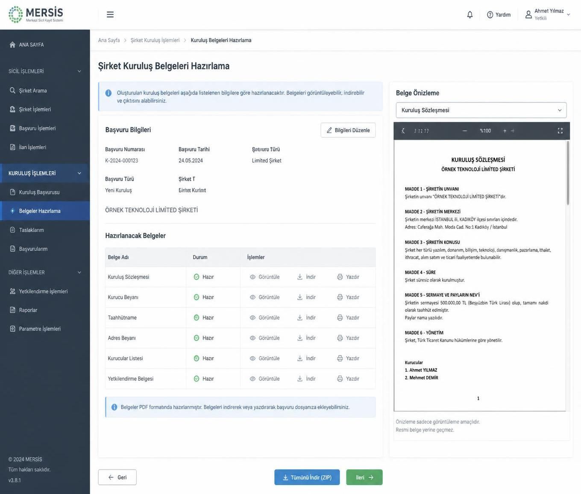Open the notifications bell icon

click(x=470, y=15)
